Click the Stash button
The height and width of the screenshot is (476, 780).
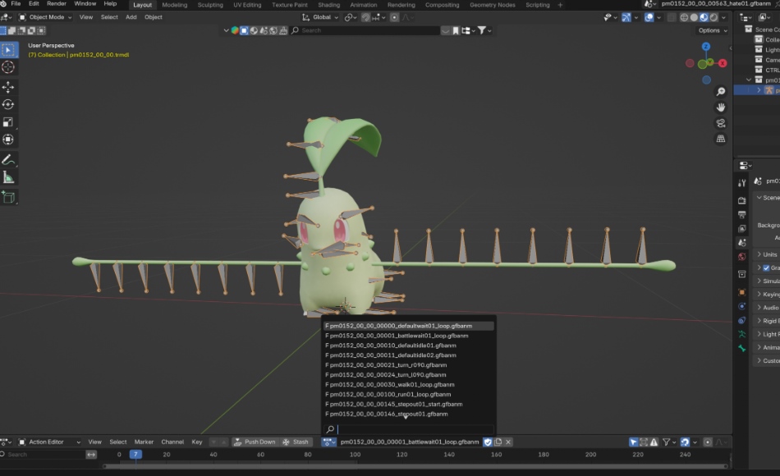296,442
